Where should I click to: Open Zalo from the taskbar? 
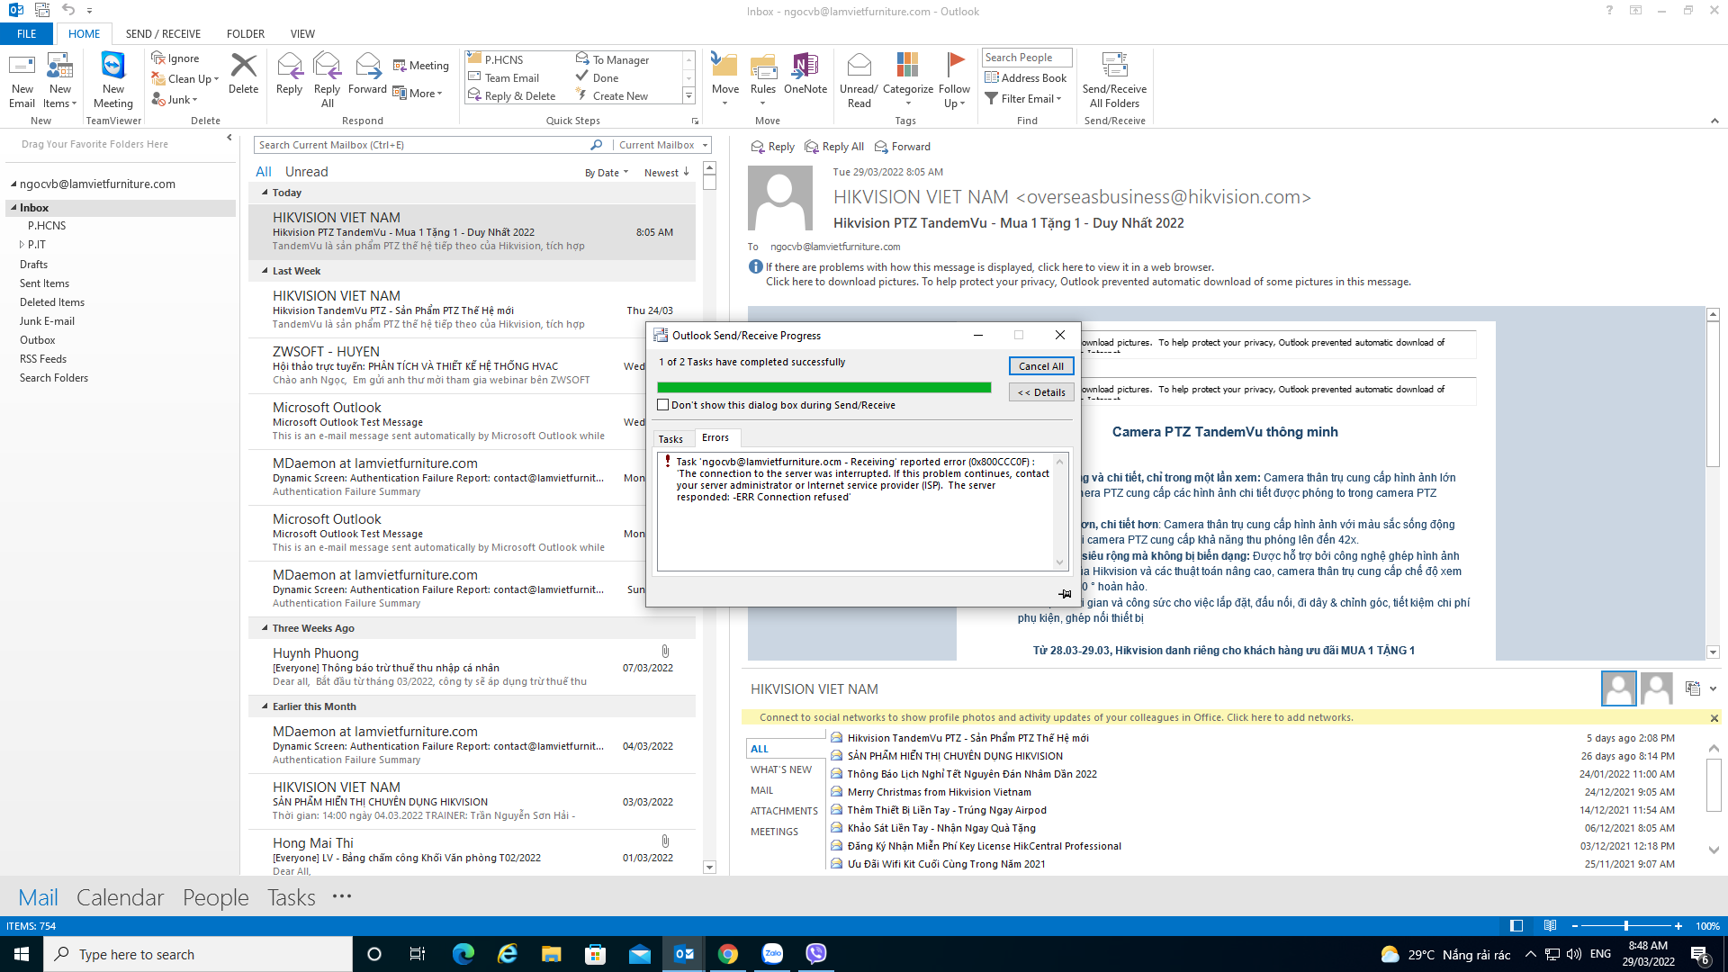click(772, 954)
